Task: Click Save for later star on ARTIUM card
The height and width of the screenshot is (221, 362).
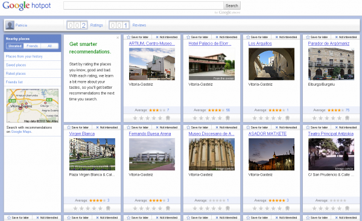Action: pyautogui.click(x=129, y=37)
